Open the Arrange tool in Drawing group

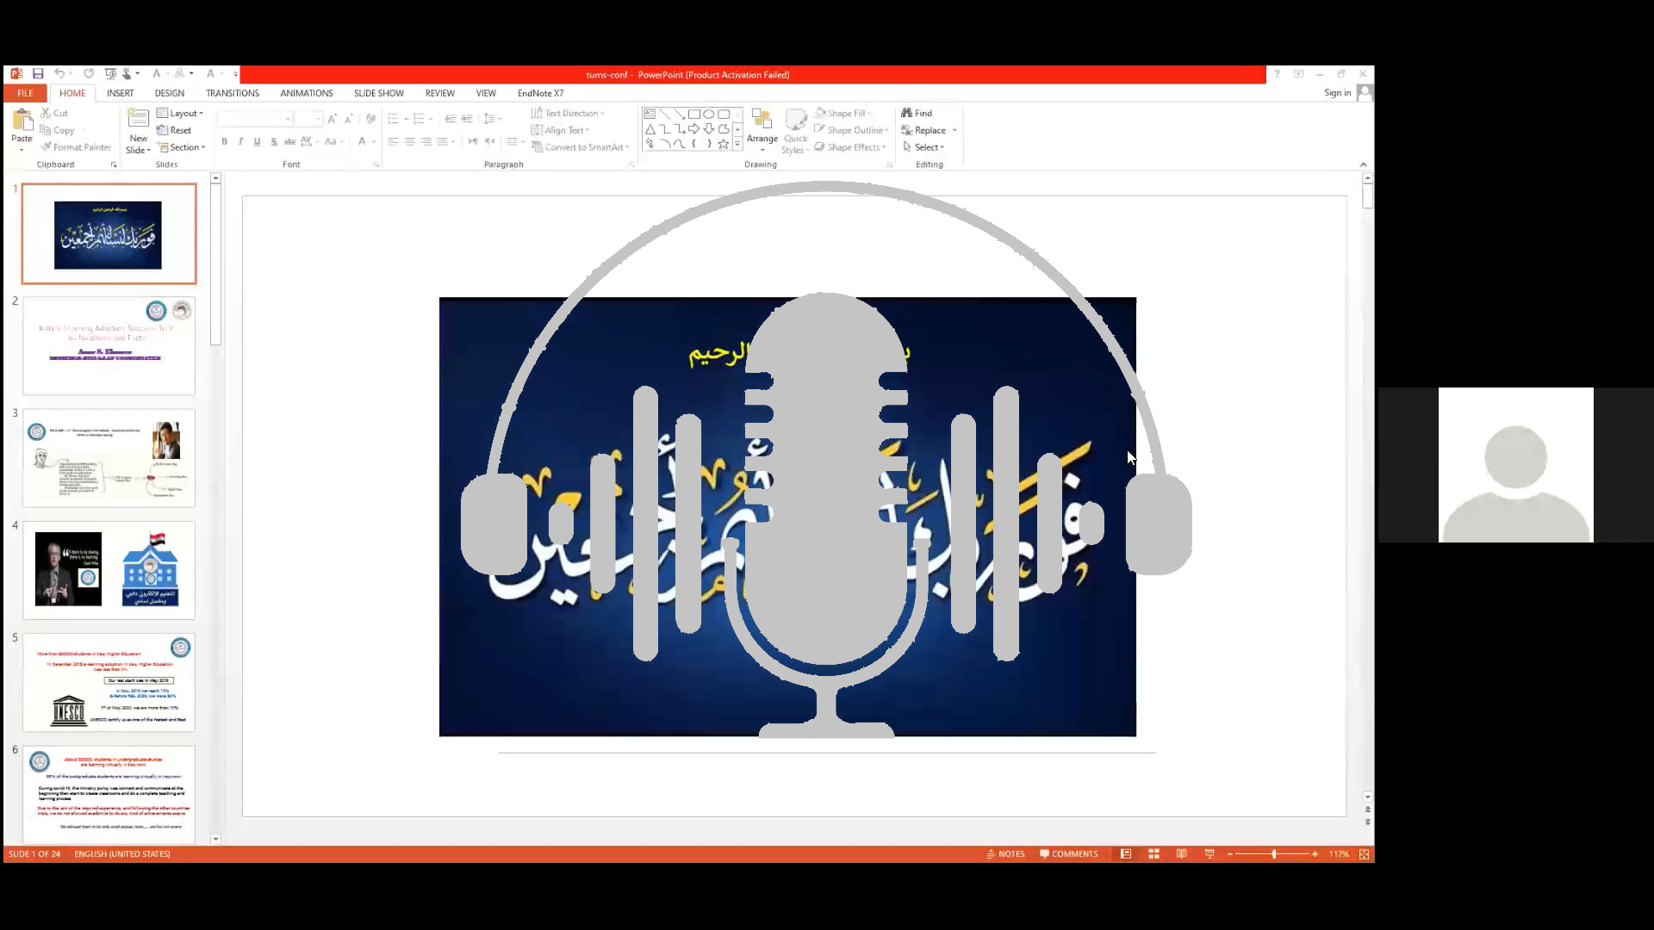(x=762, y=123)
